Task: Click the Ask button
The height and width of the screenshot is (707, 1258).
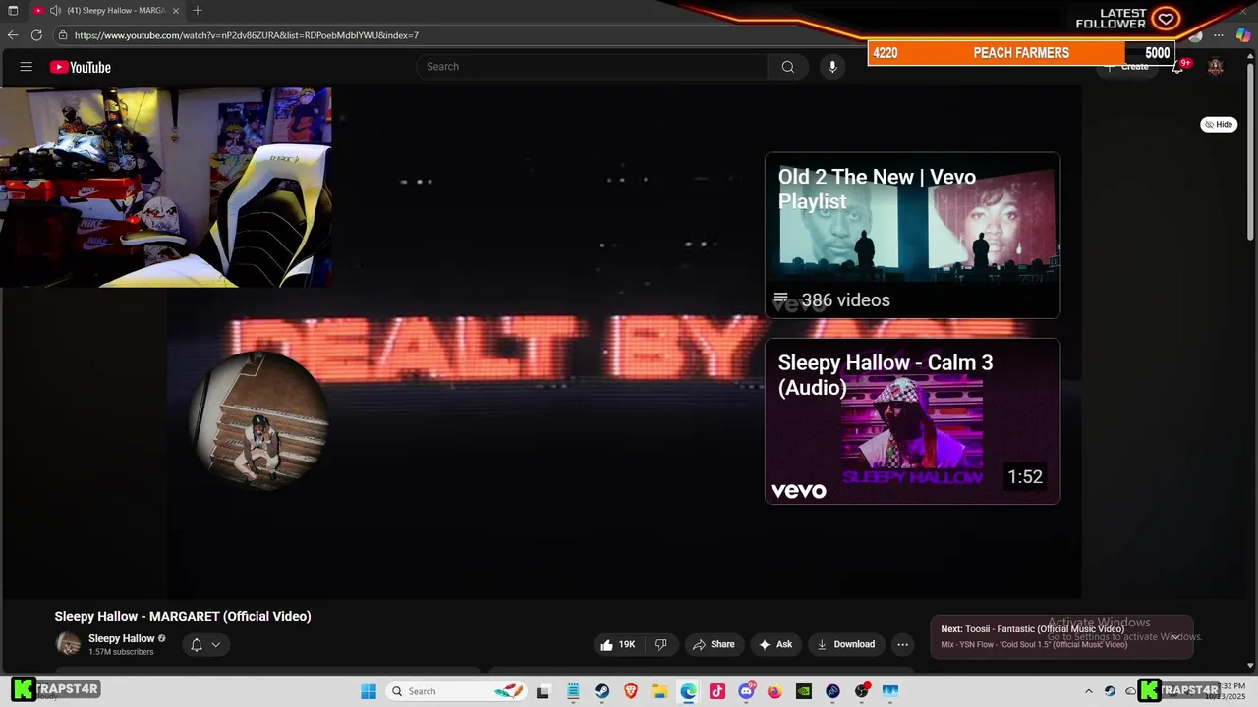Action: [774, 644]
